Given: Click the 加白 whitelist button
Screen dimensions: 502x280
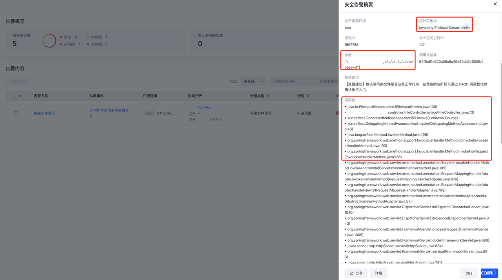Looking at the screenshot, I should [x=469, y=273].
